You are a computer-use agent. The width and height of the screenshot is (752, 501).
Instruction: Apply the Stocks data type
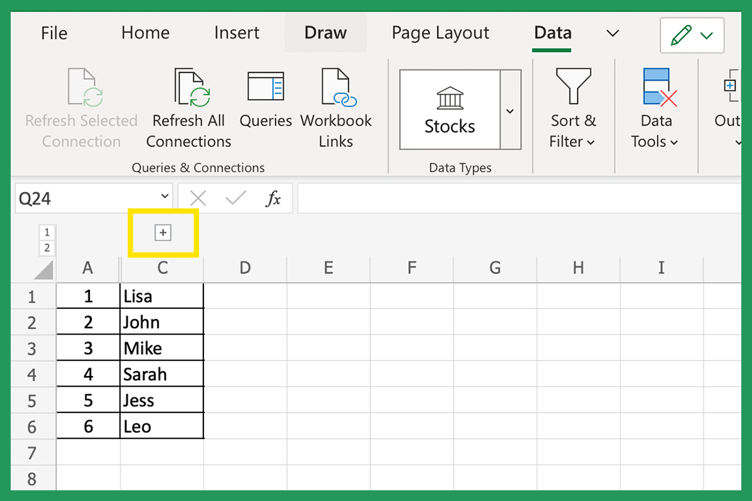[449, 107]
